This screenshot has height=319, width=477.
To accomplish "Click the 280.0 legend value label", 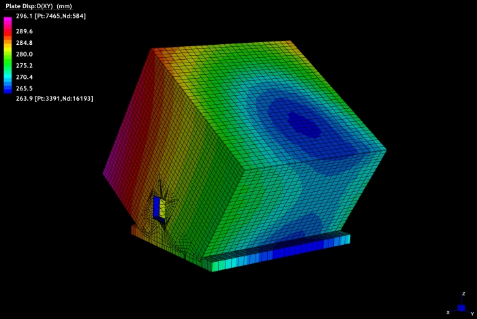I will coord(25,54).
